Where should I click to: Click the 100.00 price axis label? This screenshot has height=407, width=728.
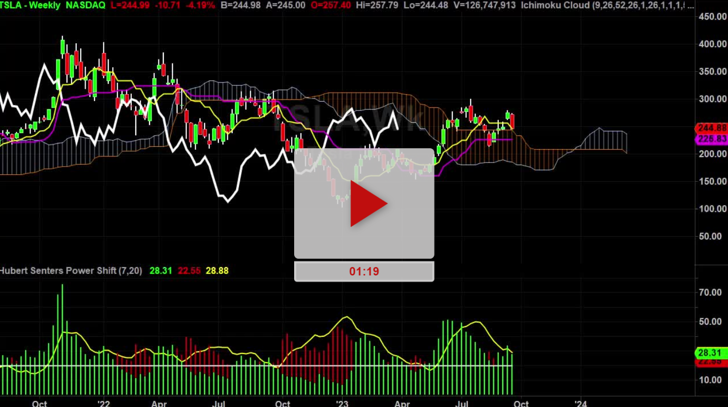coord(713,209)
